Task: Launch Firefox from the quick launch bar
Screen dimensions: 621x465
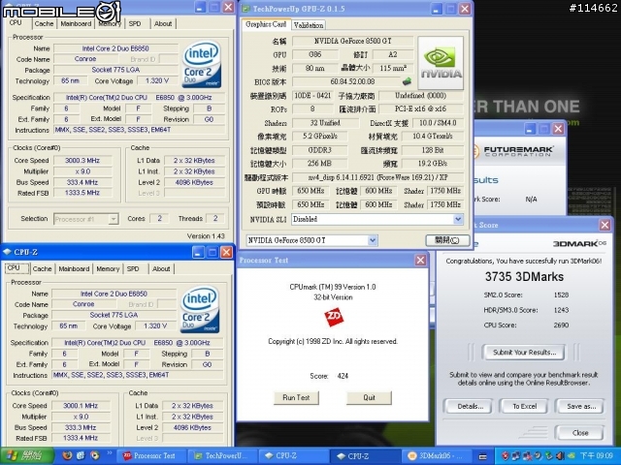Action: click(67, 456)
